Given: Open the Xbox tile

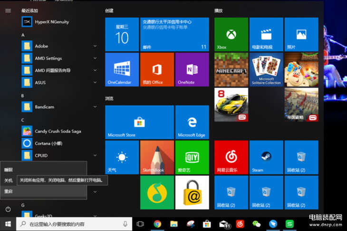Looking at the screenshot, I should pyautogui.click(x=231, y=34).
